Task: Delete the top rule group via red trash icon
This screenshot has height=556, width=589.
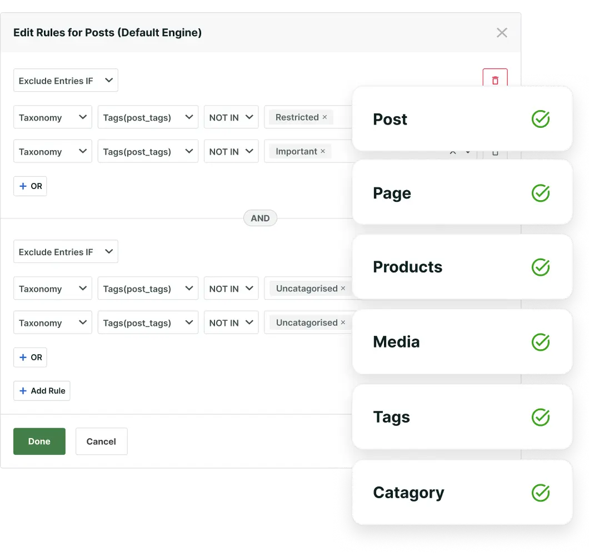Action: [x=495, y=80]
